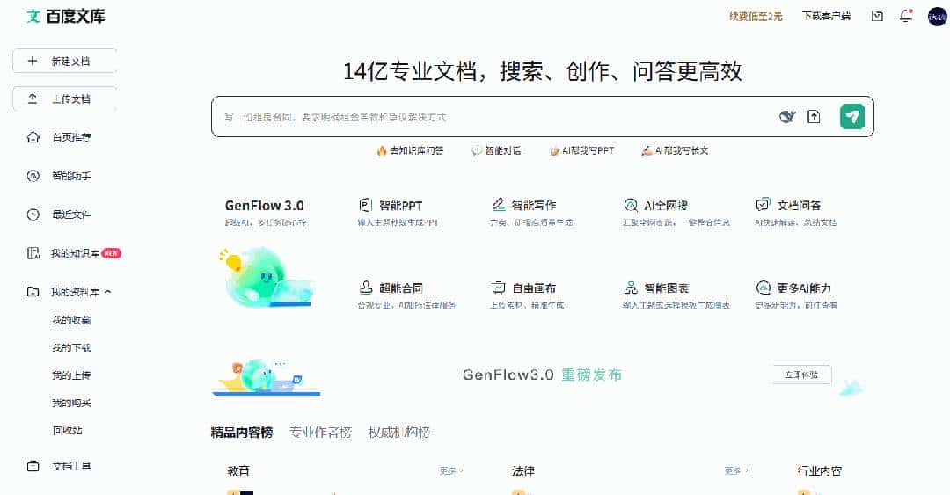Screen dimensions: 950x495
Task: Open 我的知识库 in sidebar
Action: click(x=75, y=253)
